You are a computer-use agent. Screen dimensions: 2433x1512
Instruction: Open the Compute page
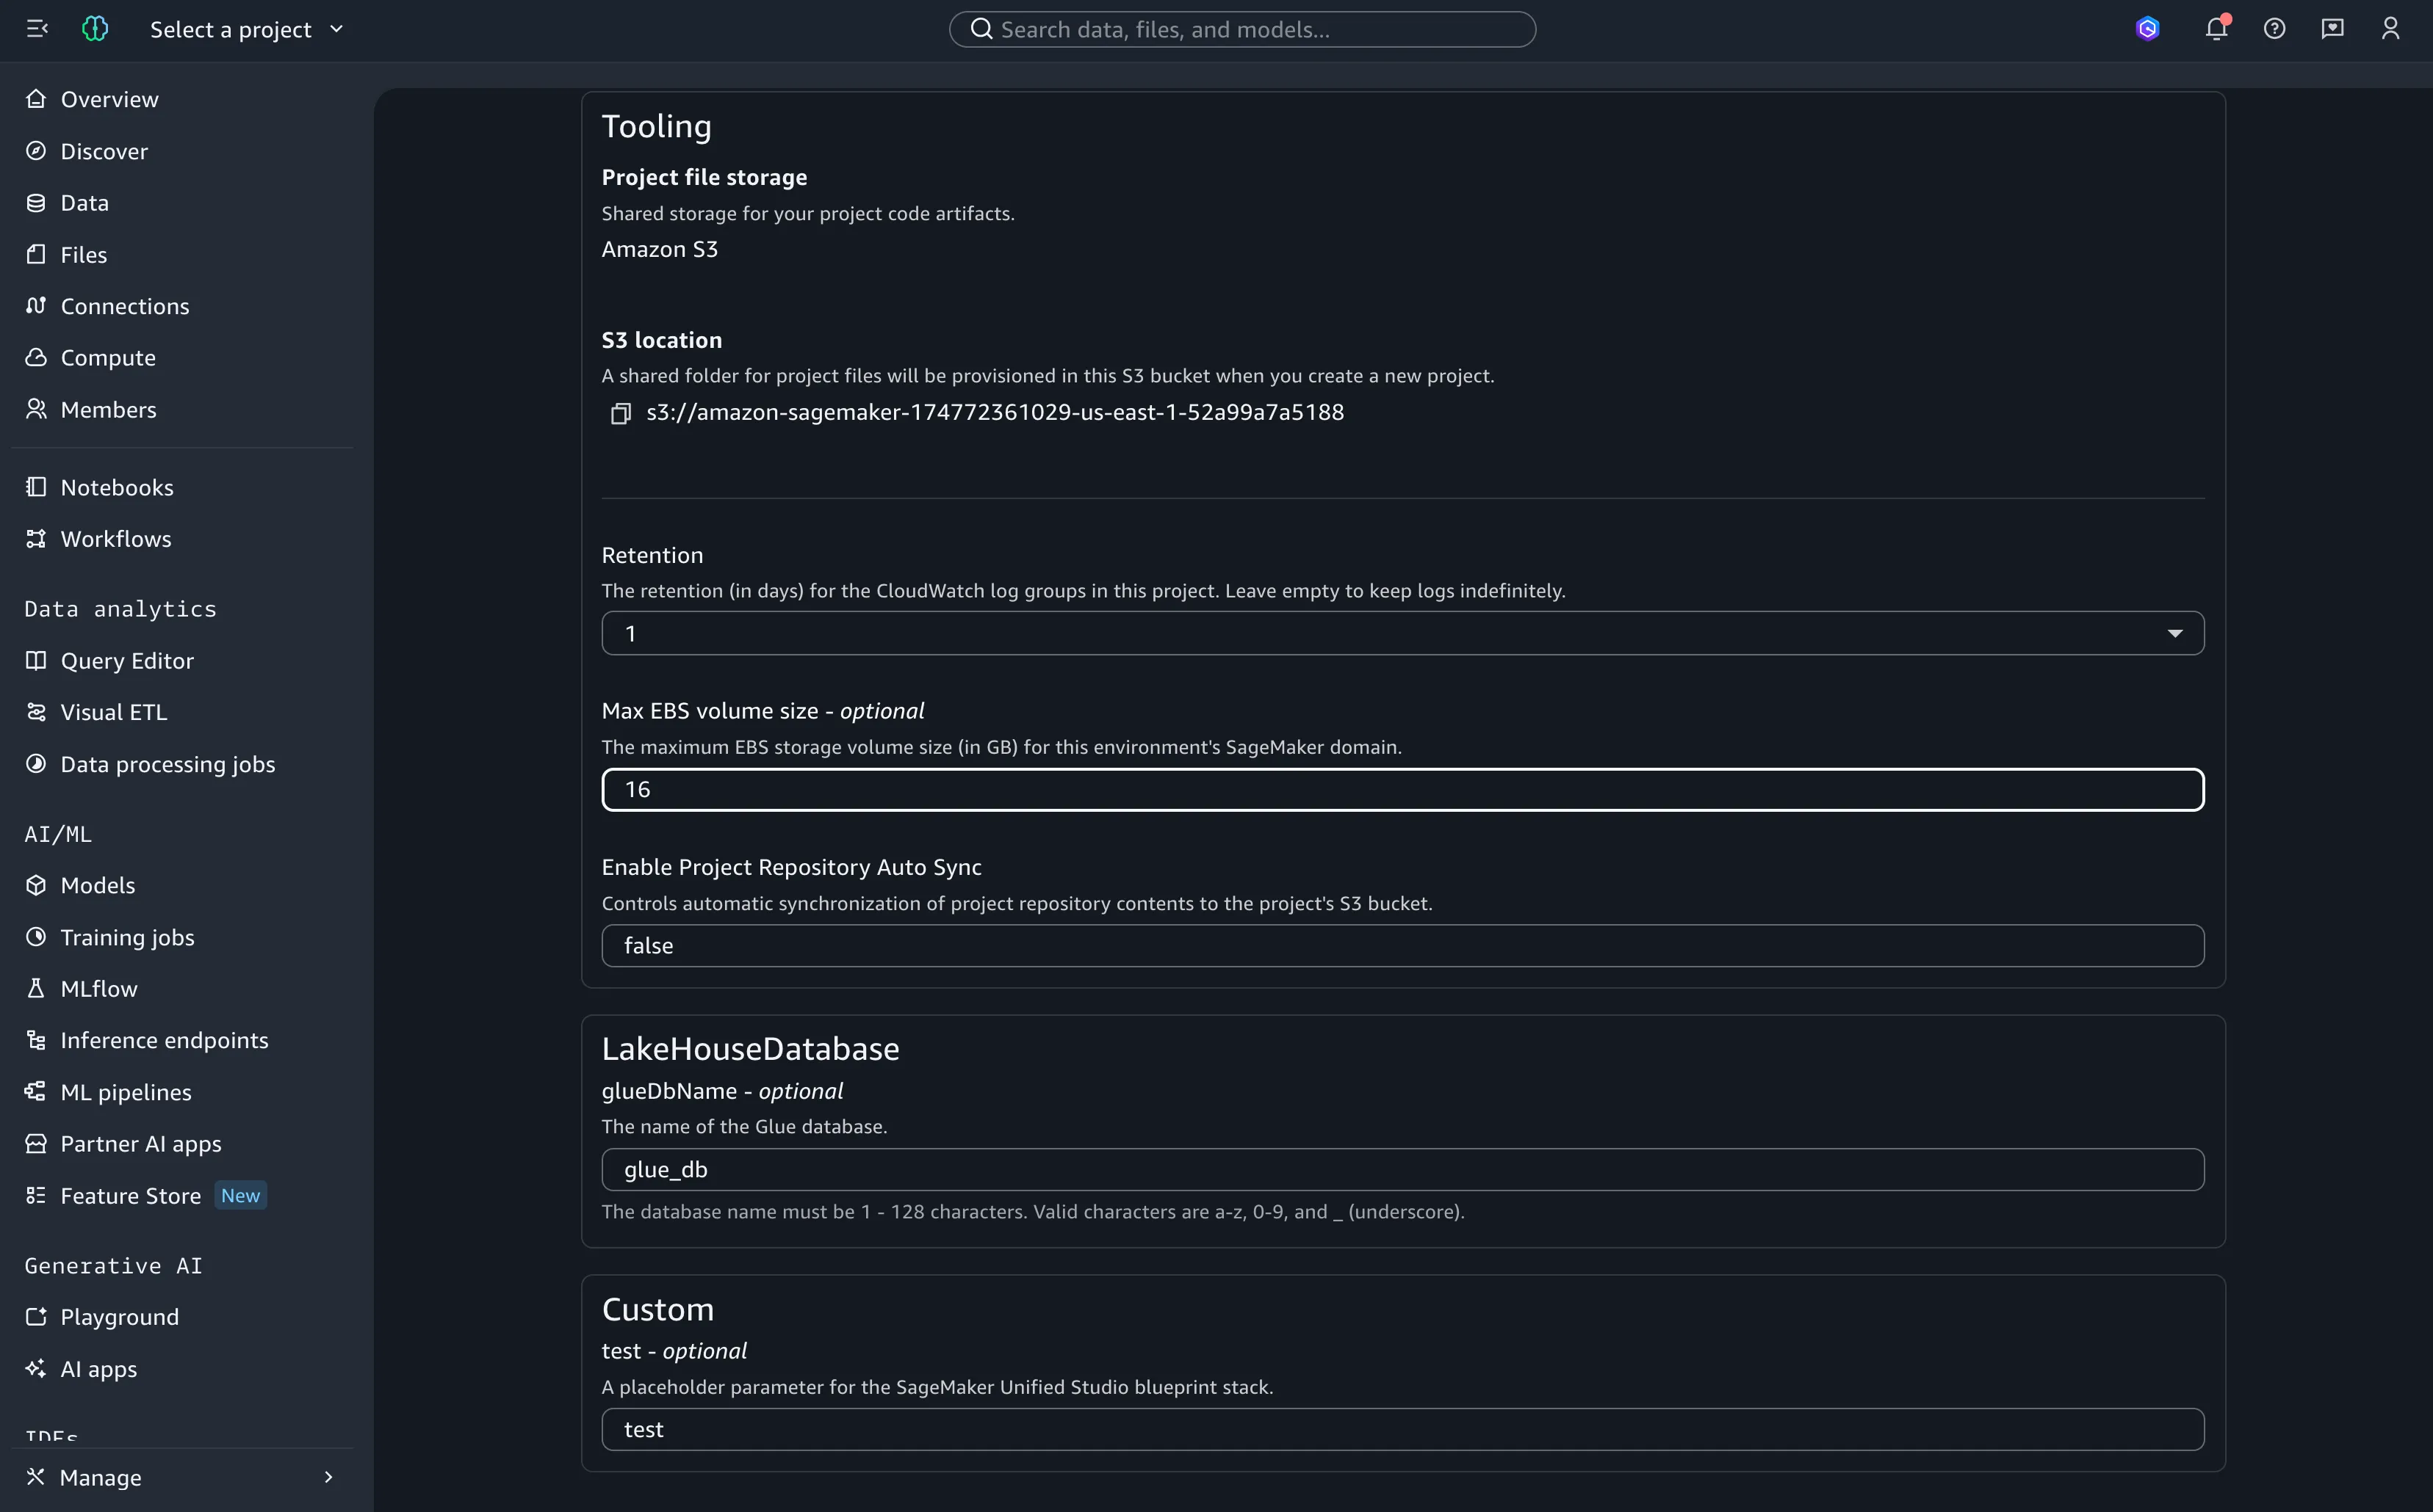[108, 358]
